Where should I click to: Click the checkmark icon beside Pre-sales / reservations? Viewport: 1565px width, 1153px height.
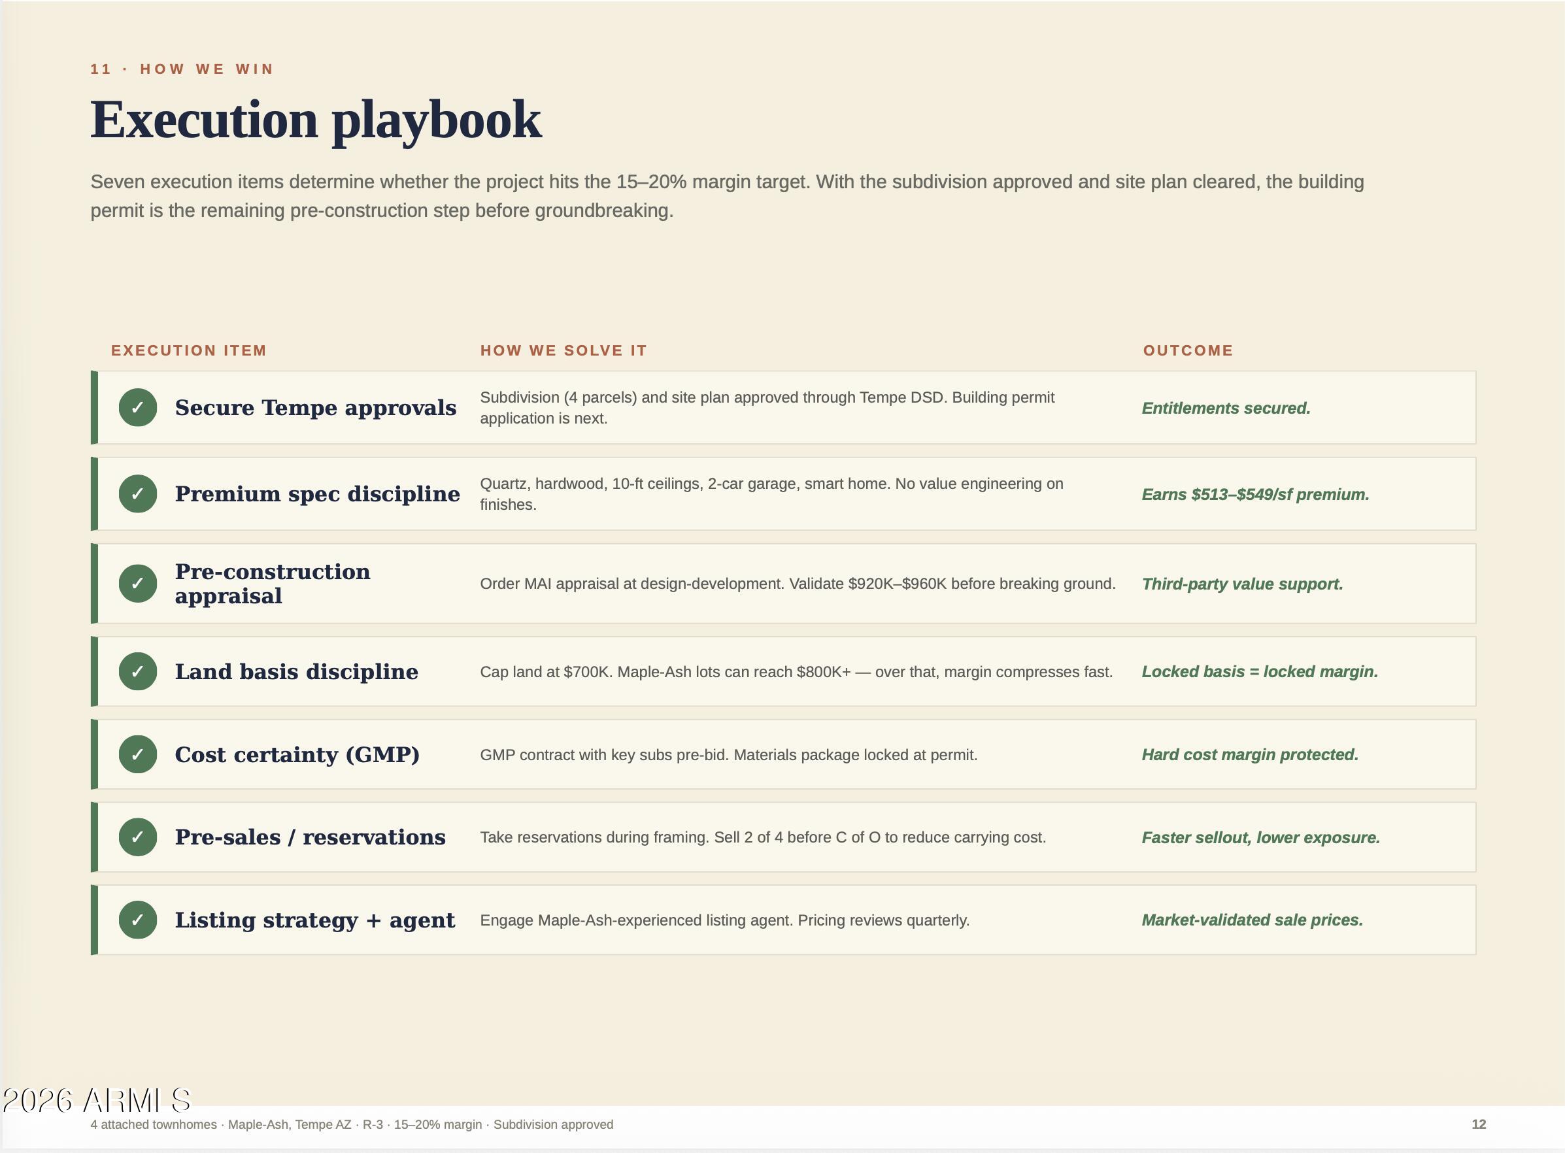137,837
